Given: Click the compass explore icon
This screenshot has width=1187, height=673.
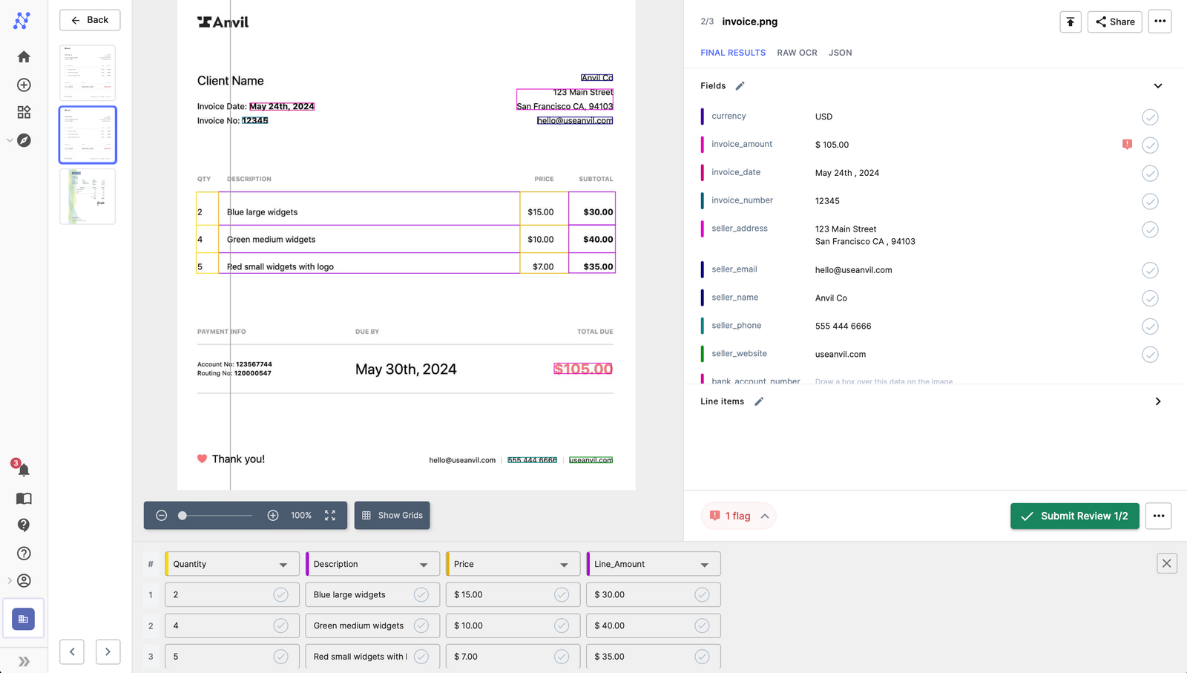Looking at the screenshot, I should [24, 140].
